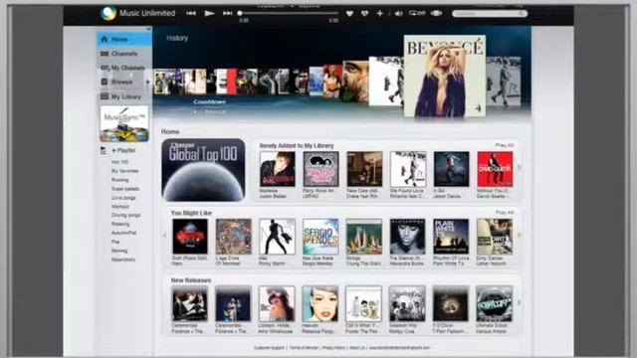Click the Browse icon in sidebar
637x358 pixels.
pos(105,82)
